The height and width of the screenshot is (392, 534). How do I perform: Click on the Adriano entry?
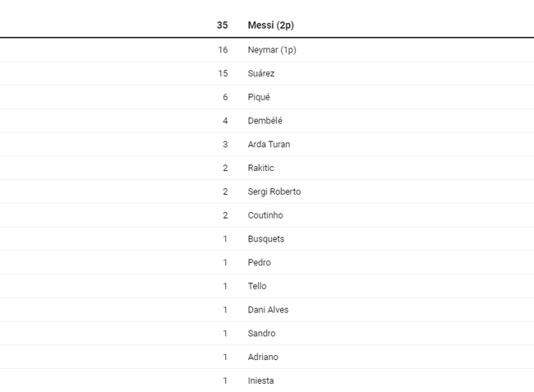[x=263, y=357]
